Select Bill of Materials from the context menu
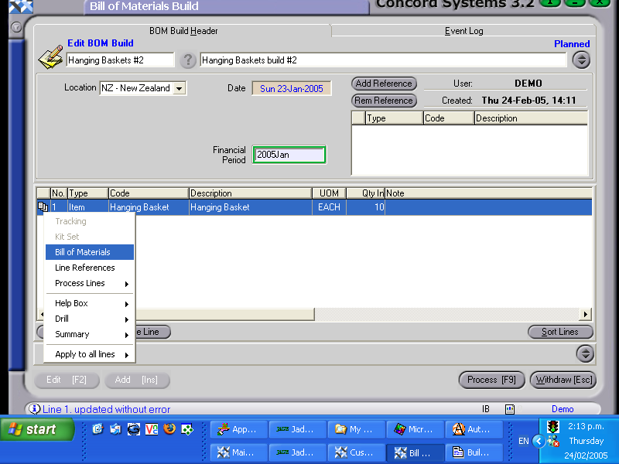Image resolution: width=619 pixels, height=464 pixels. 87,252
